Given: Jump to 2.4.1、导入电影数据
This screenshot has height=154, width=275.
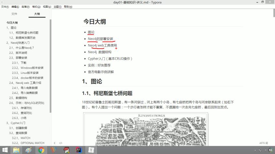Looking at the screenshot, I should point(25,88).
